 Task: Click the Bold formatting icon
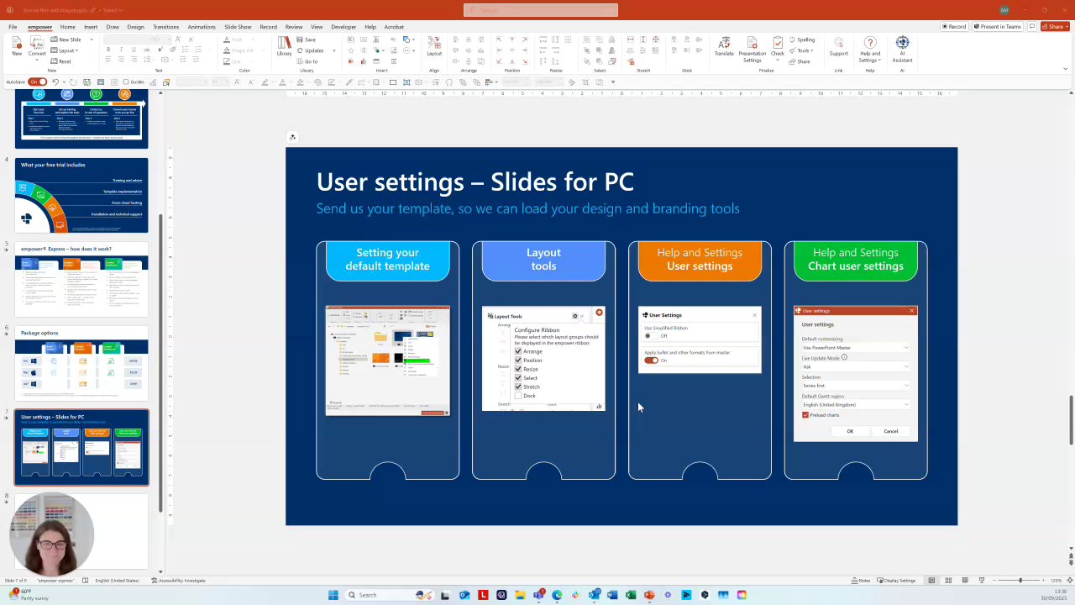(x=108, y=50)
